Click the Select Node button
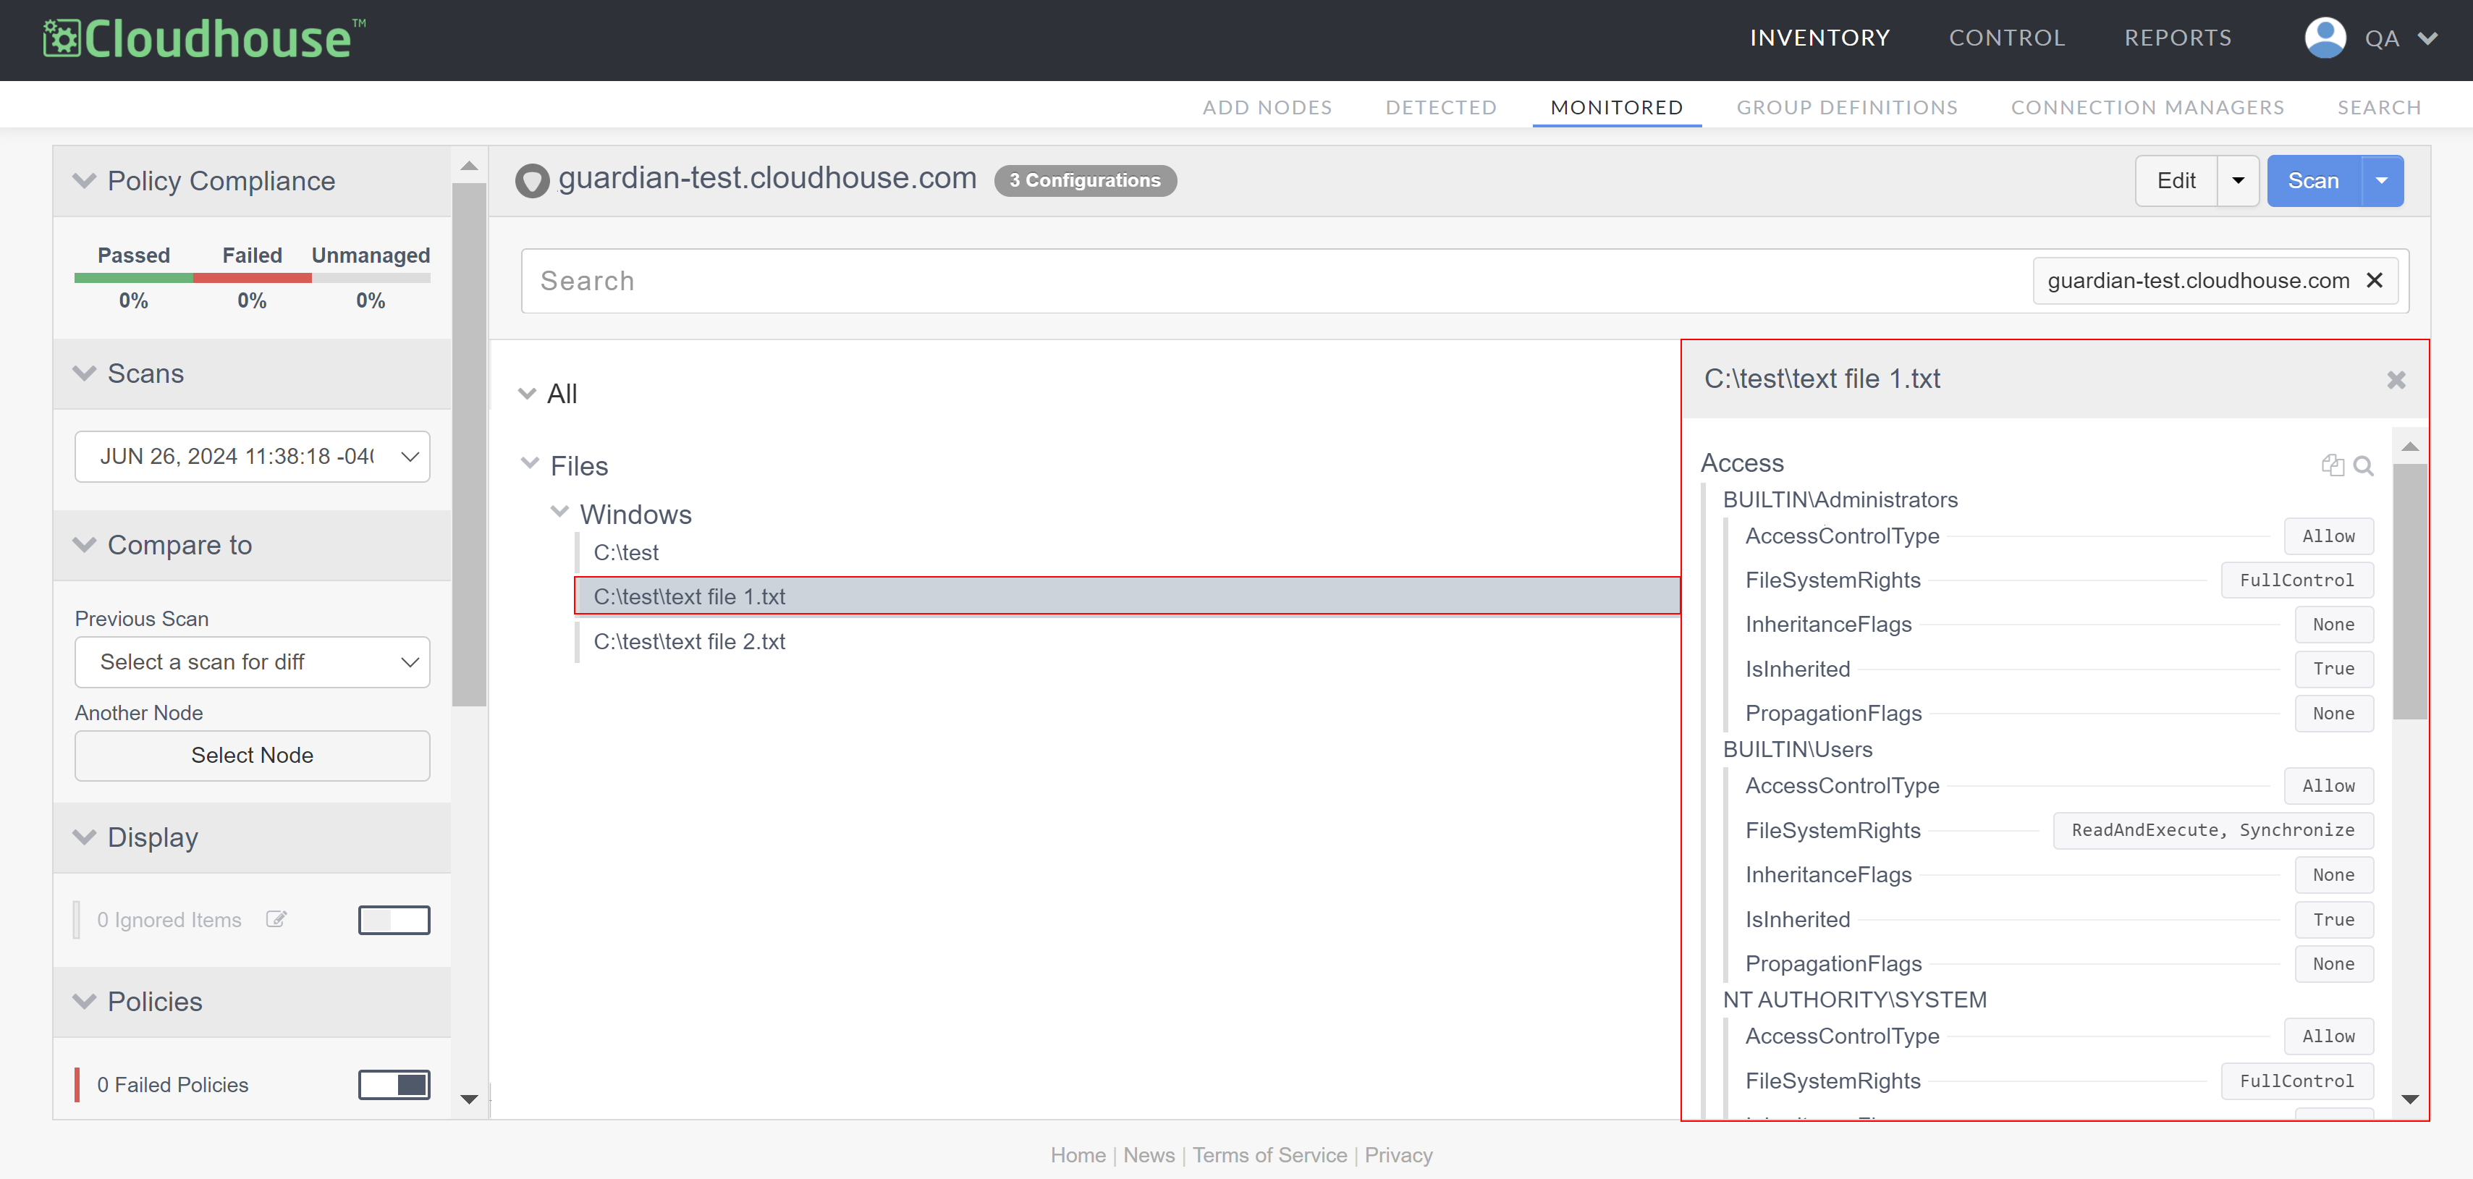This screenshot has height=1179, width=2473. click(253, 756)
